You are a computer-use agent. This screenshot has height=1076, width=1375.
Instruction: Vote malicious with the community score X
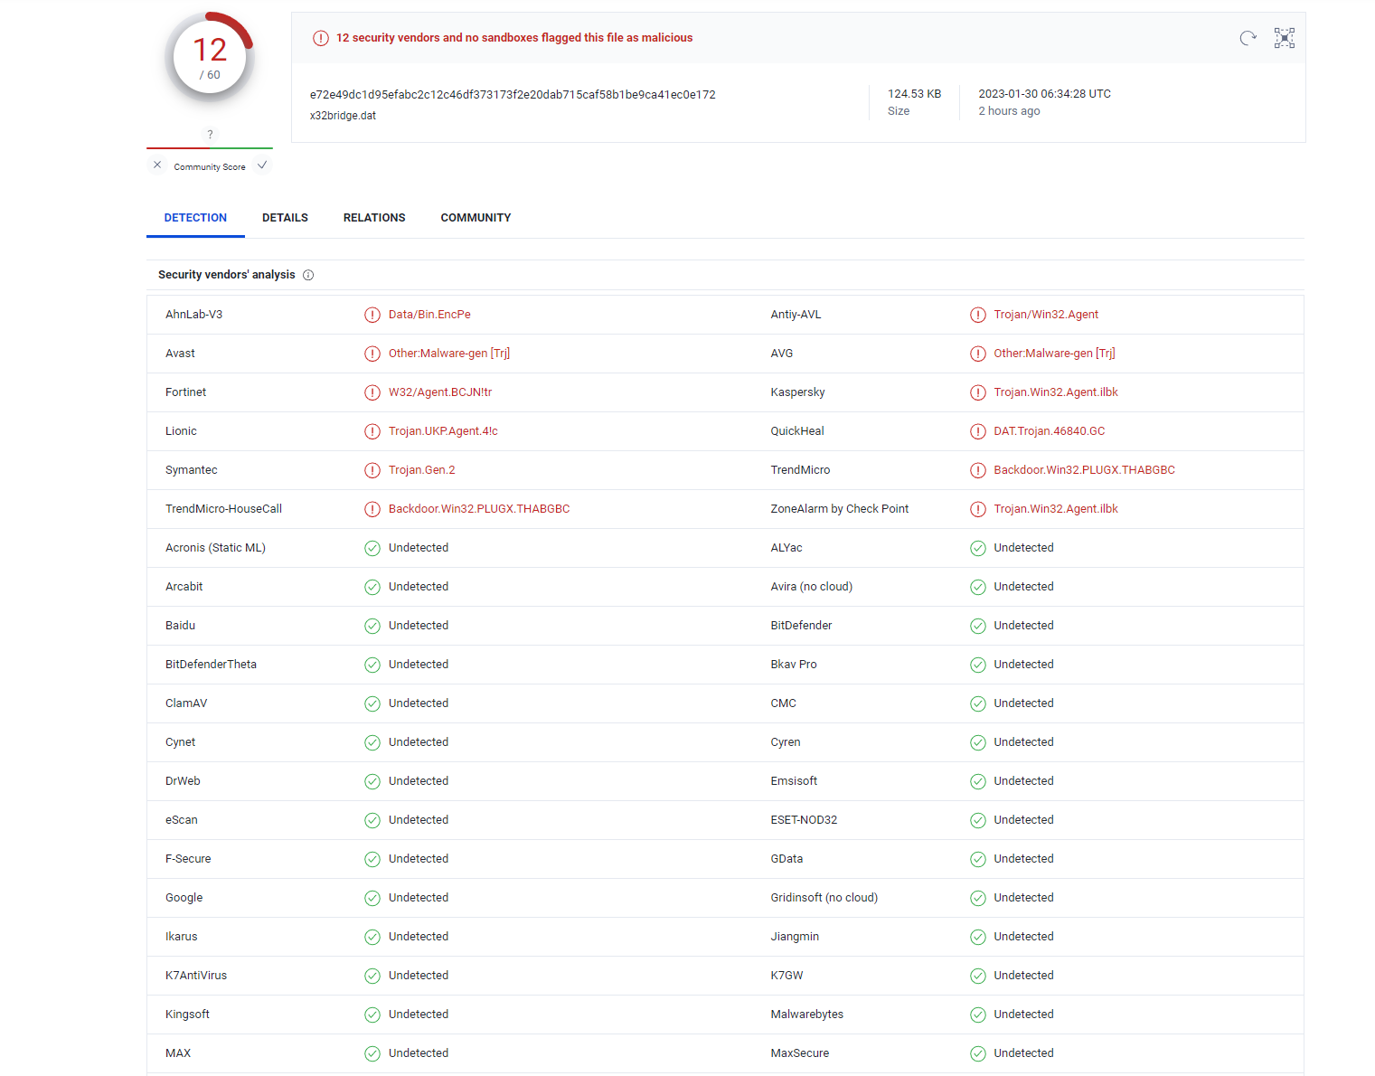click(x=157, y=165)
